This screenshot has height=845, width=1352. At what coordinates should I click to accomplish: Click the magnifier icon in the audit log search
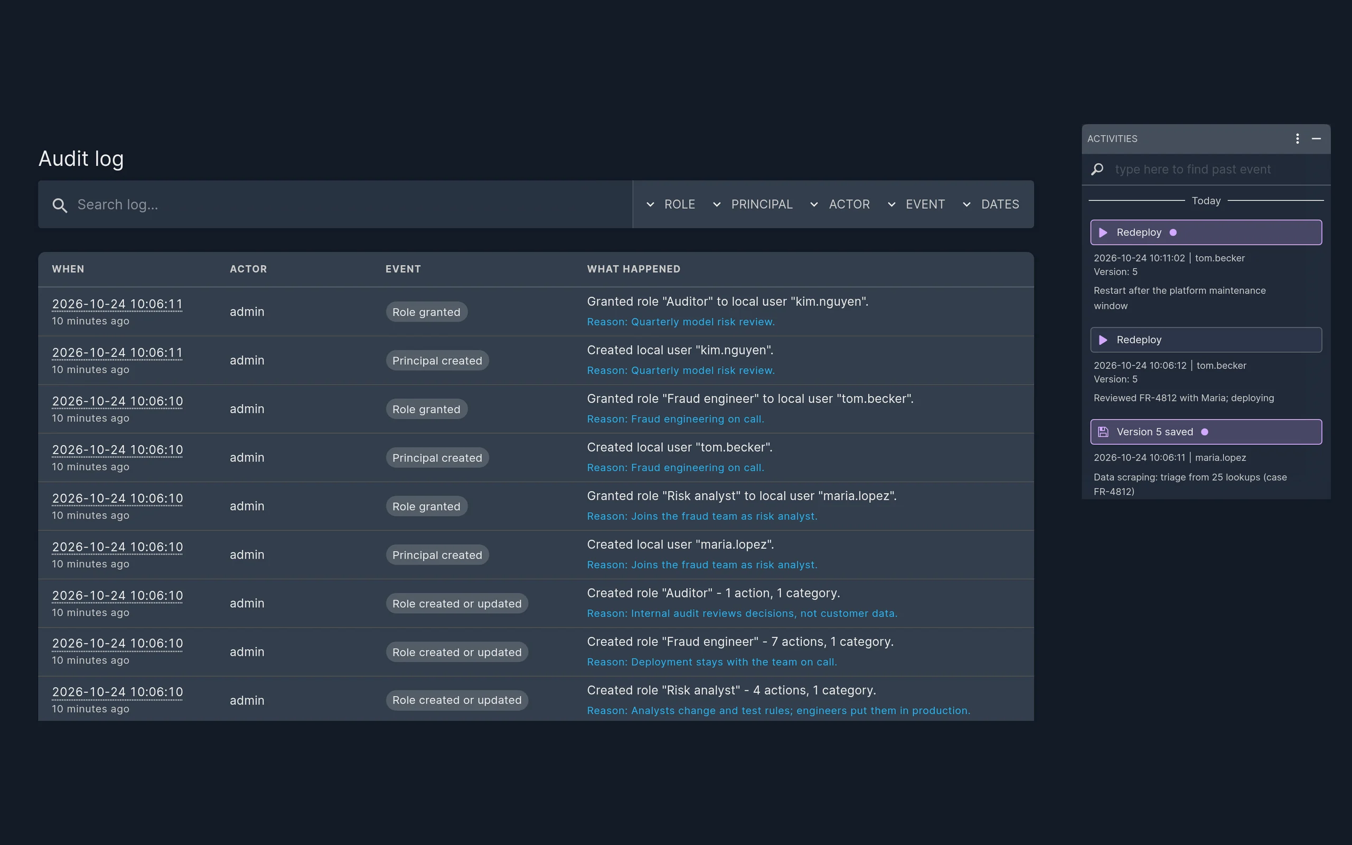(60, 205)
